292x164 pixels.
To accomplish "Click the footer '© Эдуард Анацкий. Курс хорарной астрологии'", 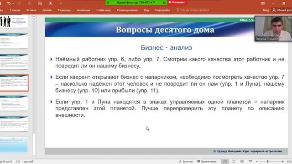I will pyautogui.click(x=247, y=151).
